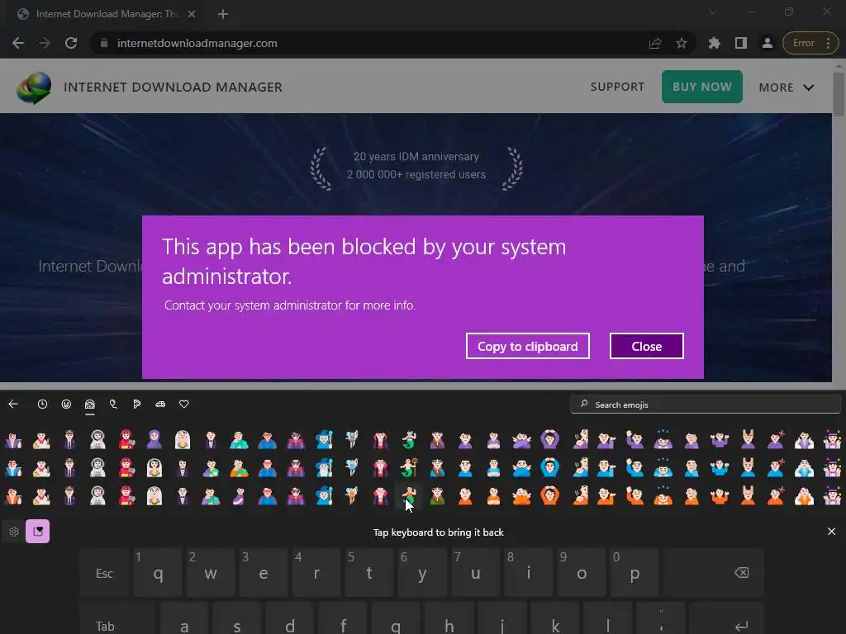This screenshot has width=846, height=634.
Task: Insert blue crossed-arms no gesture emoji
Action: 522,467
